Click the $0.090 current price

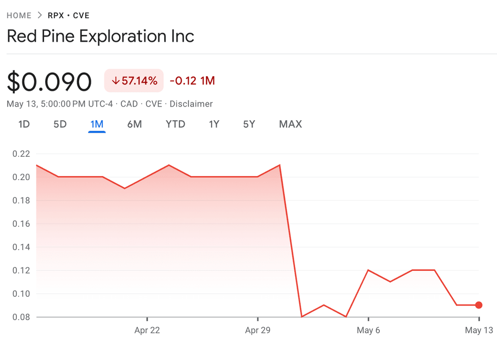point(49,82)
